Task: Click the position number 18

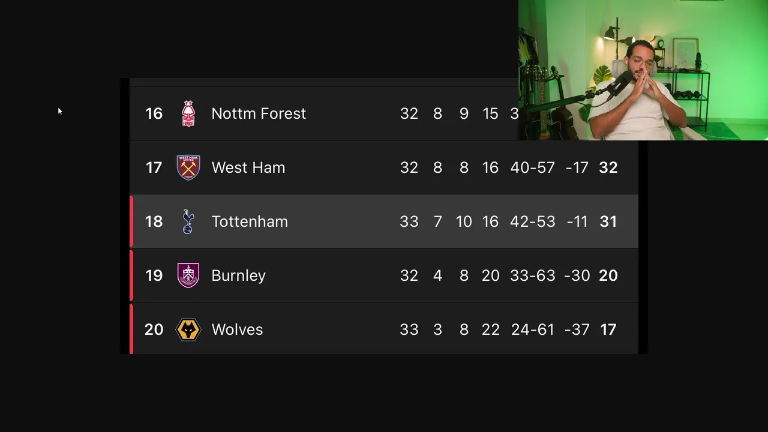Action: click(x=154, y=221)
